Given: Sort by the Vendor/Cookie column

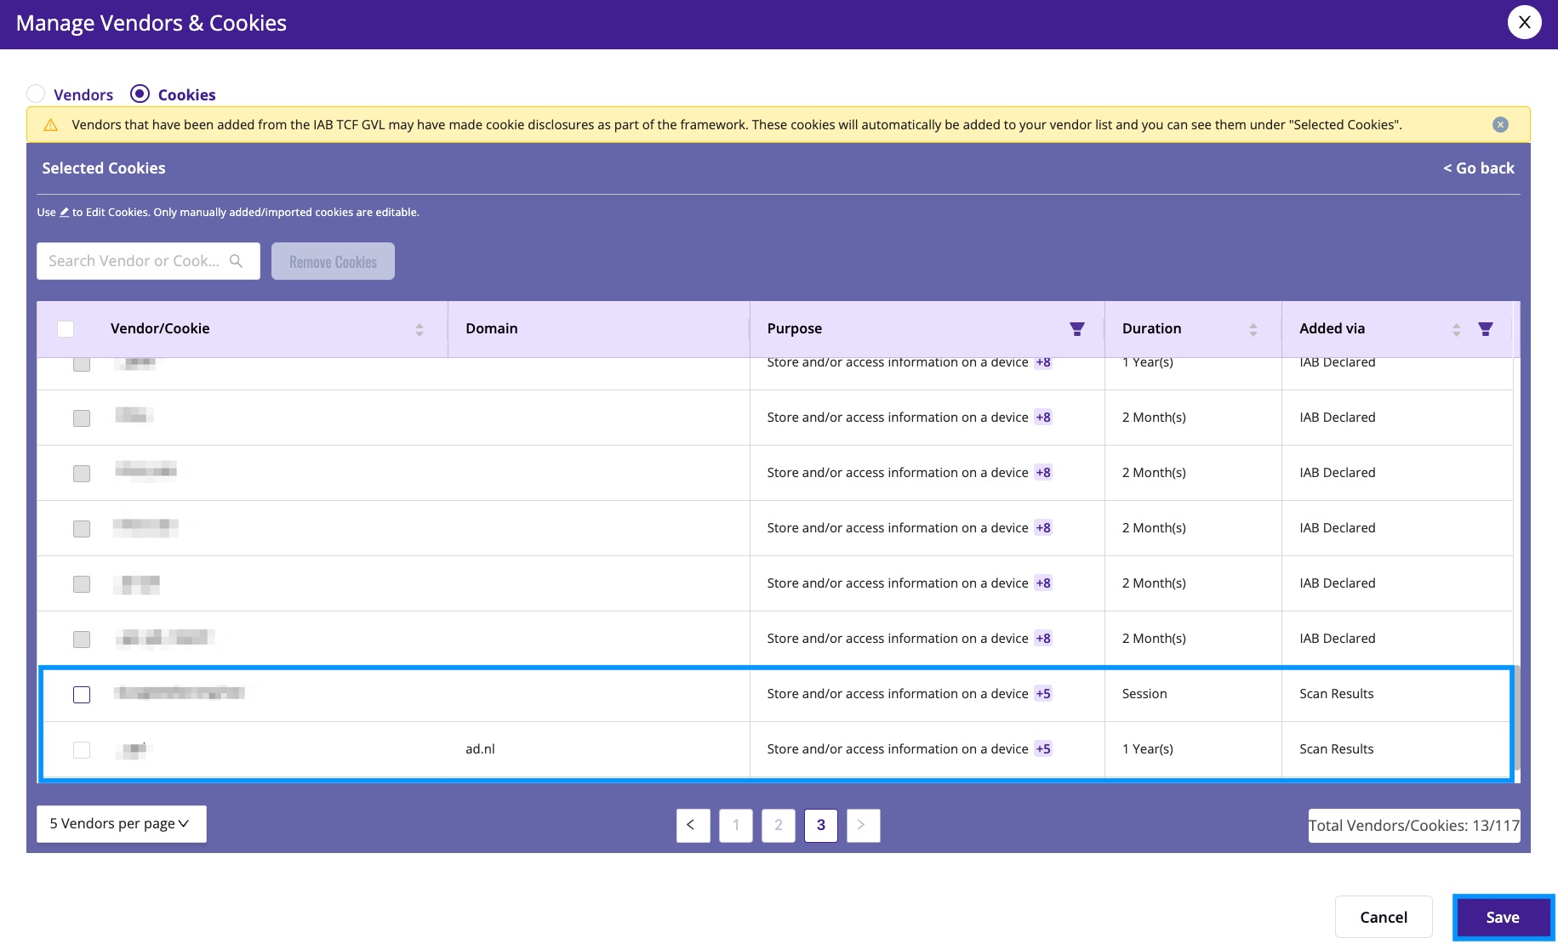Looking at the screenshot, I should [x=419, y=329].
